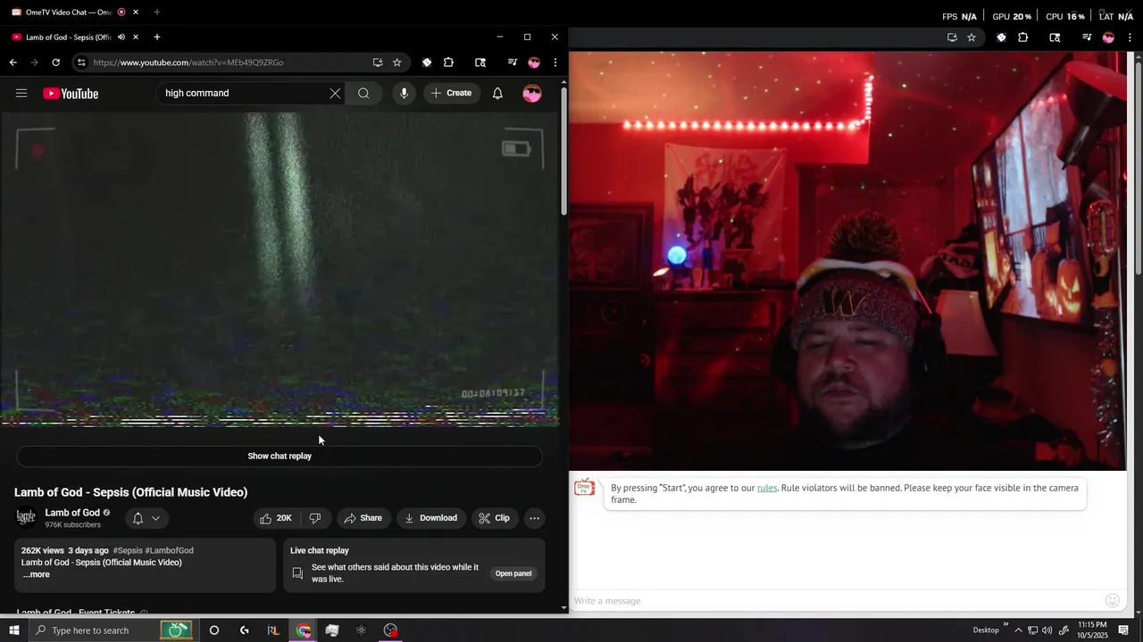View site information for youtube.com
The height and width of the screenshot is (642, 1143).
pos(81,62)
